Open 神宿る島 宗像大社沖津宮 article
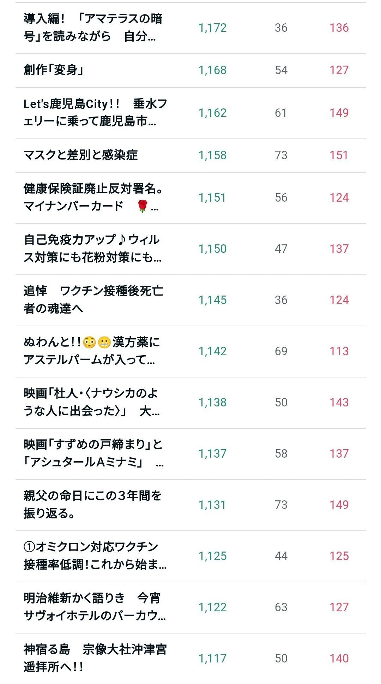Screen dimensions: 381x684 click(95, 658)
